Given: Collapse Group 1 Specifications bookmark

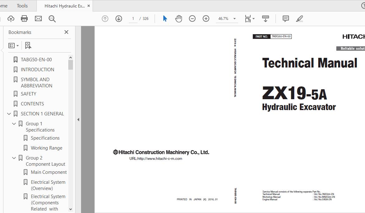Looking at the screenshot, I should point(14,124).
